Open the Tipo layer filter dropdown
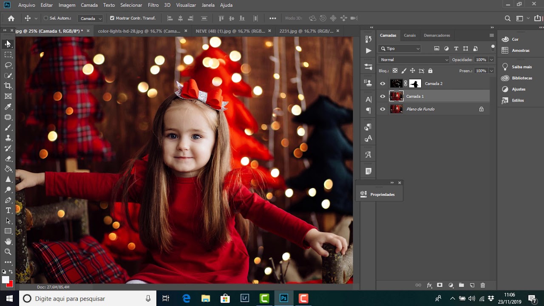Screen dimensions: 544x306 400,48
